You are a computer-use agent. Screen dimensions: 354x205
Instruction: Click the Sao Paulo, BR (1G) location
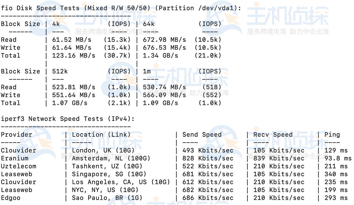pos(107,198)
